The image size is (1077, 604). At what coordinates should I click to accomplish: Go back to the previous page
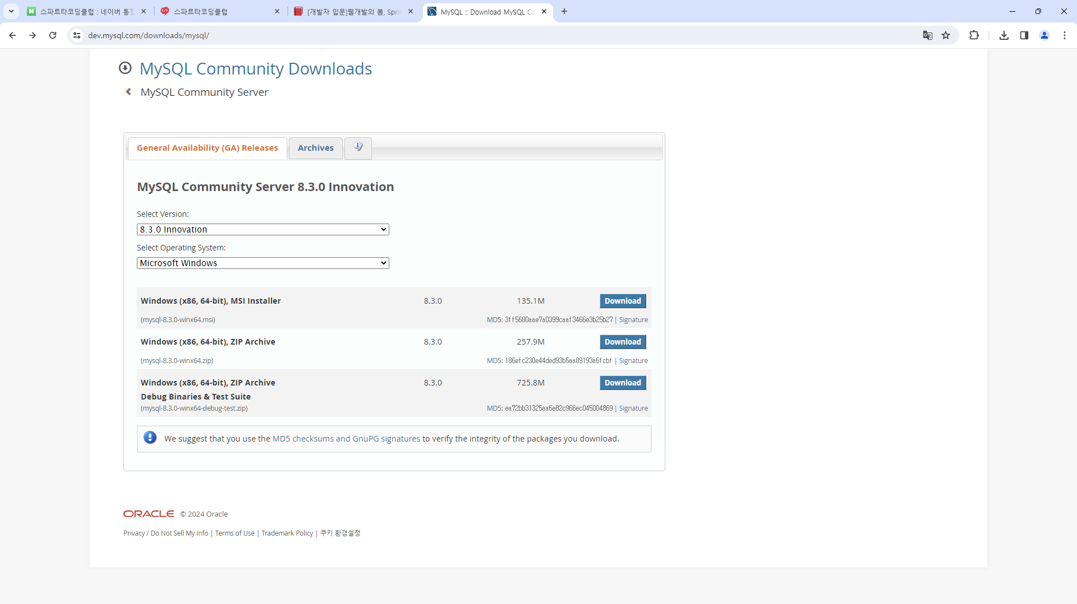12,35
